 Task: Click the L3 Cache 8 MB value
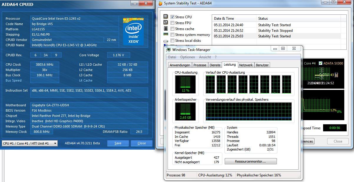(128, 75)
